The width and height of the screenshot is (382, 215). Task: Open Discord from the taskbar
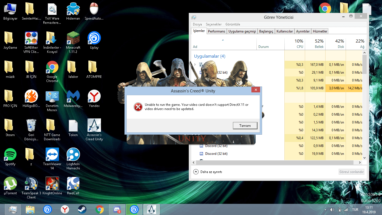coord(117,209)
